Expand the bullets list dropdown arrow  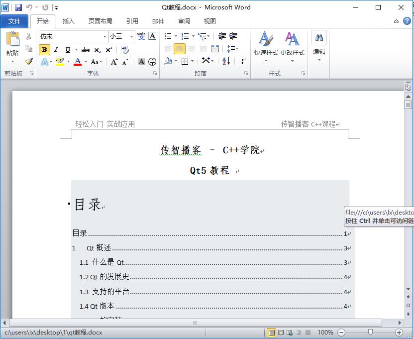pos(176,36)
